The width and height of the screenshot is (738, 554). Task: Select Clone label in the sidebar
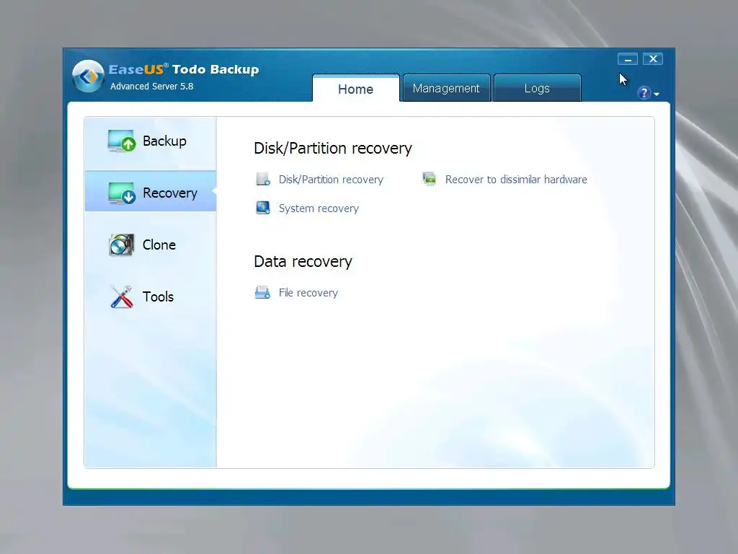coord(159,245)
